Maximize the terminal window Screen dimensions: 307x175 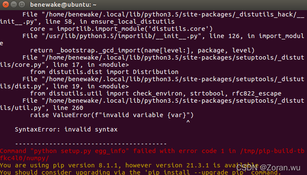(x=21, y=5)
